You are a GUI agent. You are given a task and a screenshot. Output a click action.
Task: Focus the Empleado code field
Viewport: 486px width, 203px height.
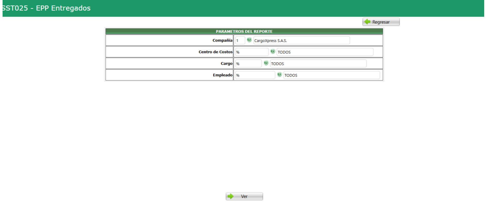[255, 75]
